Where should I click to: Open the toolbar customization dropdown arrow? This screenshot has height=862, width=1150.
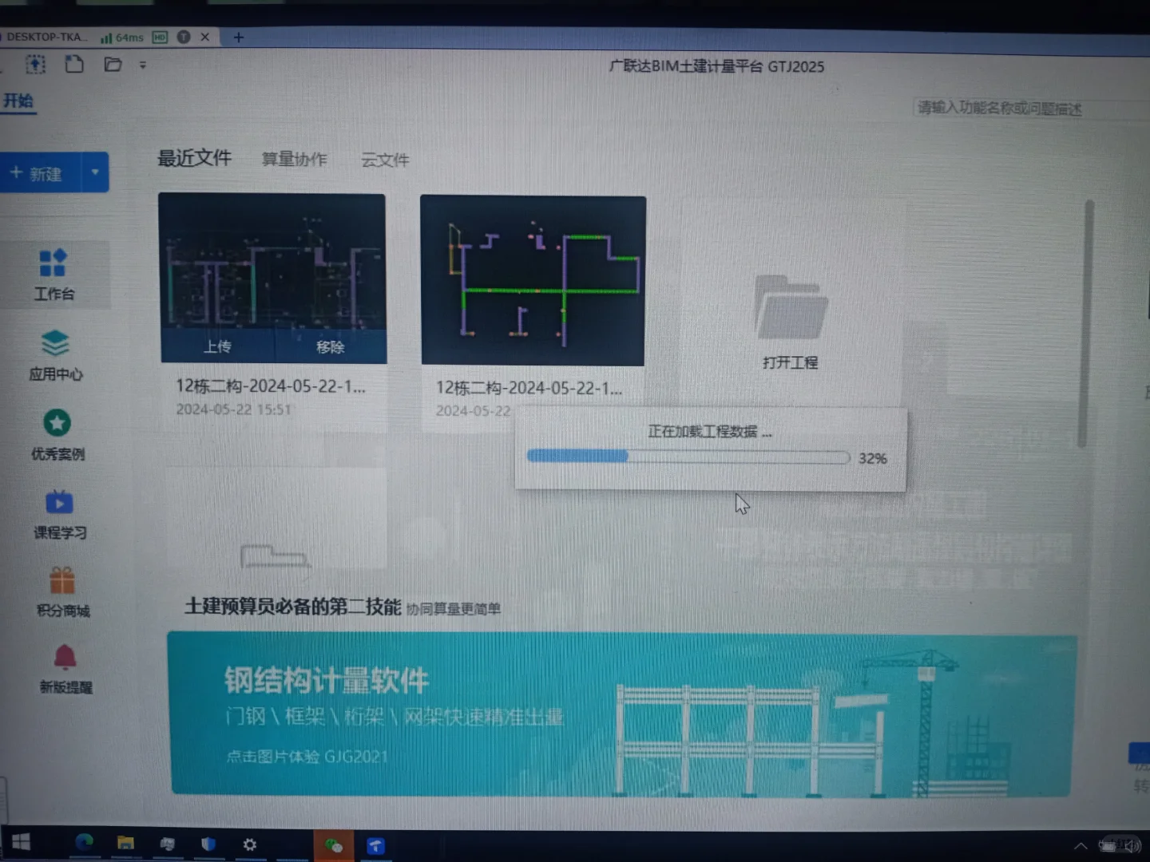click(143, 65)
